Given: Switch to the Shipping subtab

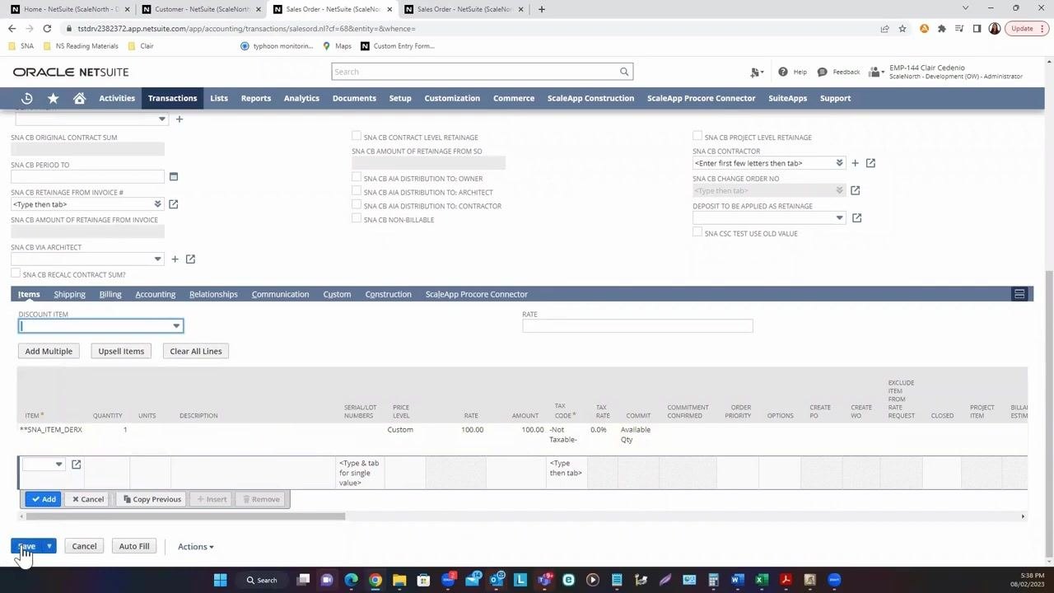Looking at the screenshot, I should pyautogui.click(x=69, y=294).
